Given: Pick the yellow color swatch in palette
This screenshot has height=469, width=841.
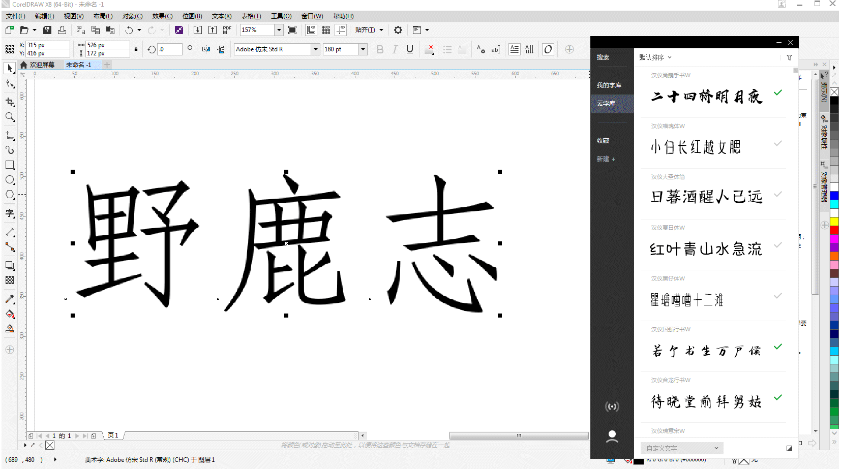Looking at the screenshot, I should (x=834, y=222).
